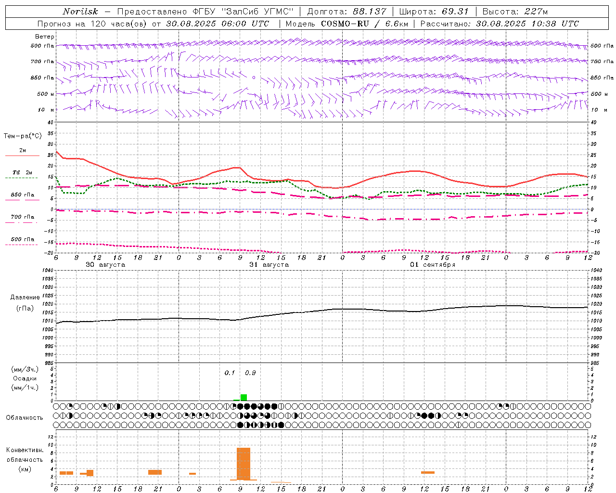This screenshot has height=493, width=616.
Task: Click the Облачность cloud cover label
Action: 25,418
